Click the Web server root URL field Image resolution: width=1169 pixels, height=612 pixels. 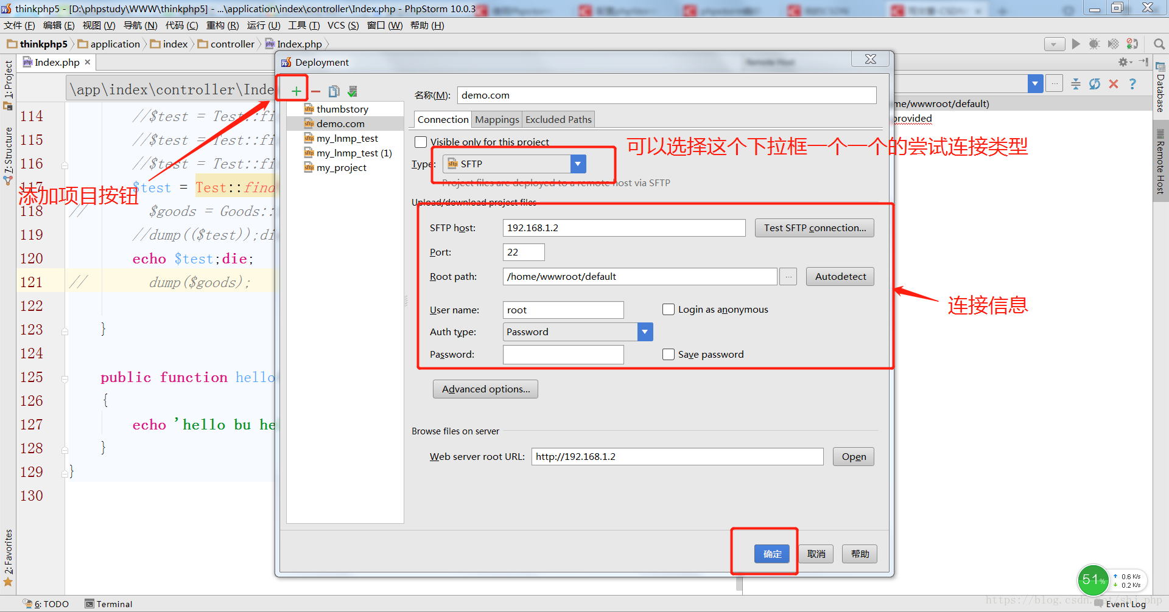click(x=677, y=456)
